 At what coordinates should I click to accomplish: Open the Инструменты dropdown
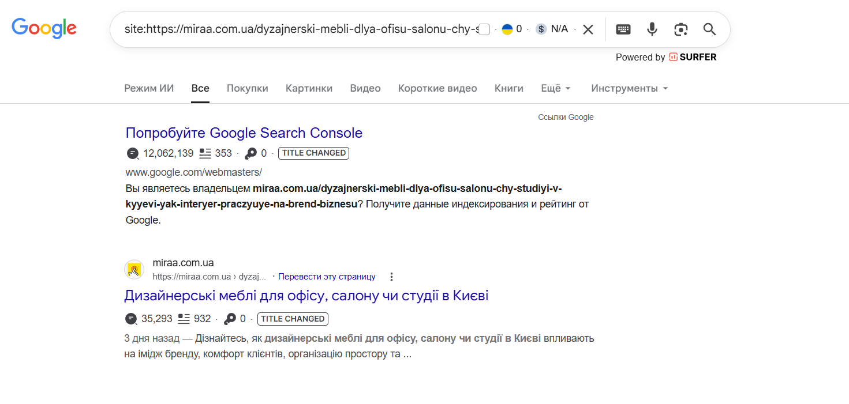point(630,88)
